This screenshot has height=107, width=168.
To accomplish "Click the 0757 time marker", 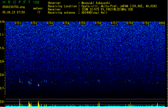I will point(114,23).
